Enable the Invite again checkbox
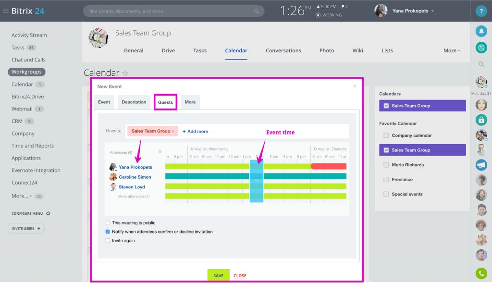Image resolution: width=492 pixels, height=283 pixels. click(108, 241)
